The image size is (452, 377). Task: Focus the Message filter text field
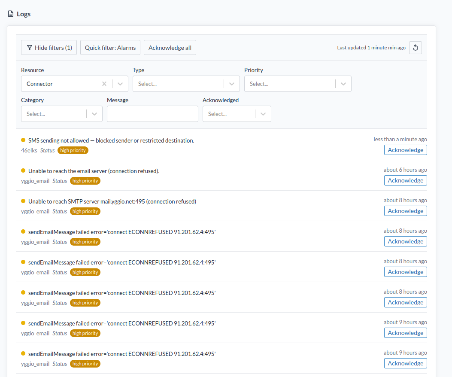152,114
